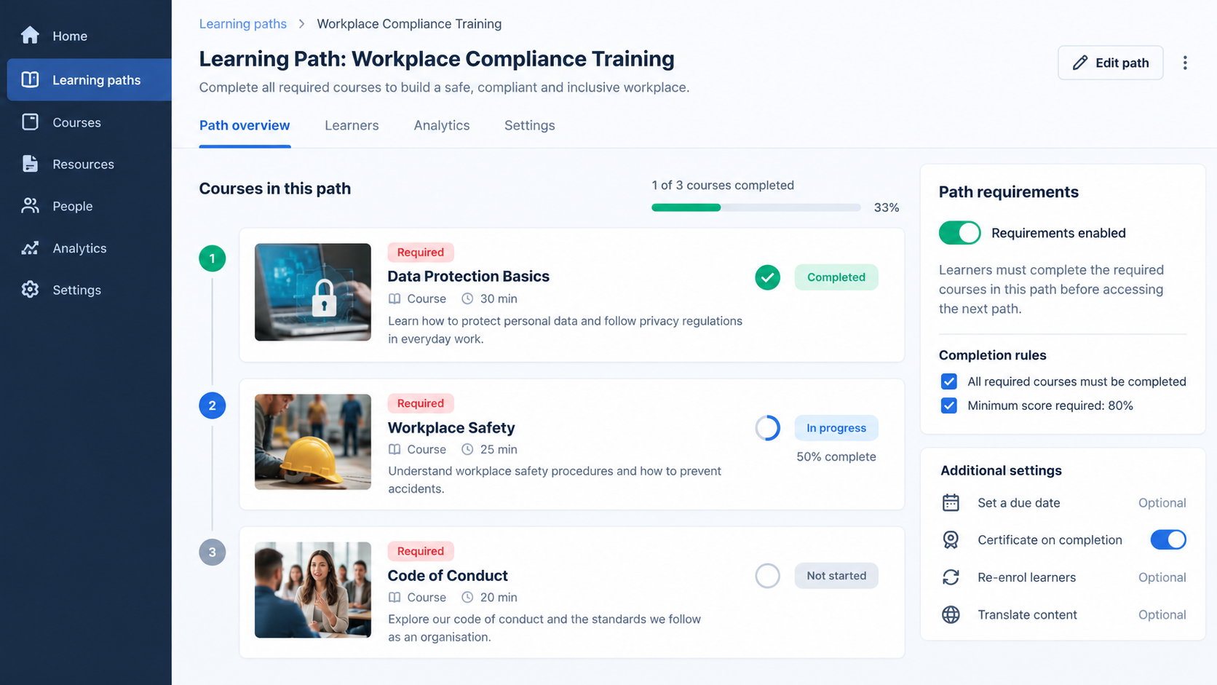Viewport: 1217px width, 685px height.
Task: Click the empty status circle for Code of Conduct
Action: pos(767,576)
